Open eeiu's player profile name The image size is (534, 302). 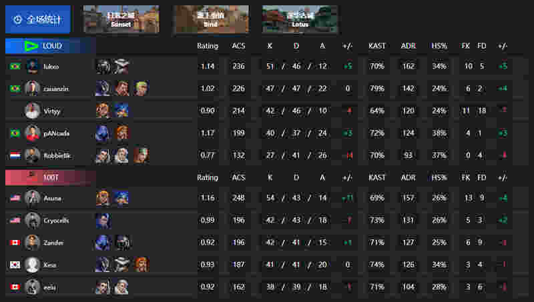49,287
